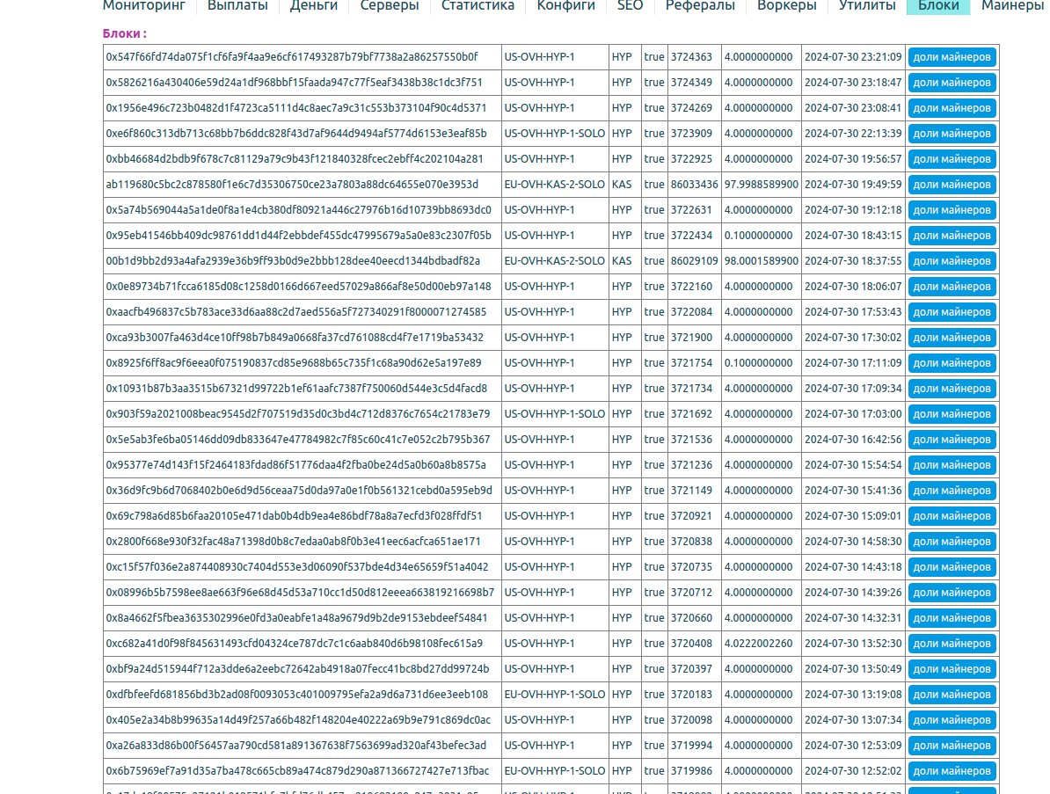Click the 'Блоки :' heading
Screen dimensions: 1050x794
(125, 33)
